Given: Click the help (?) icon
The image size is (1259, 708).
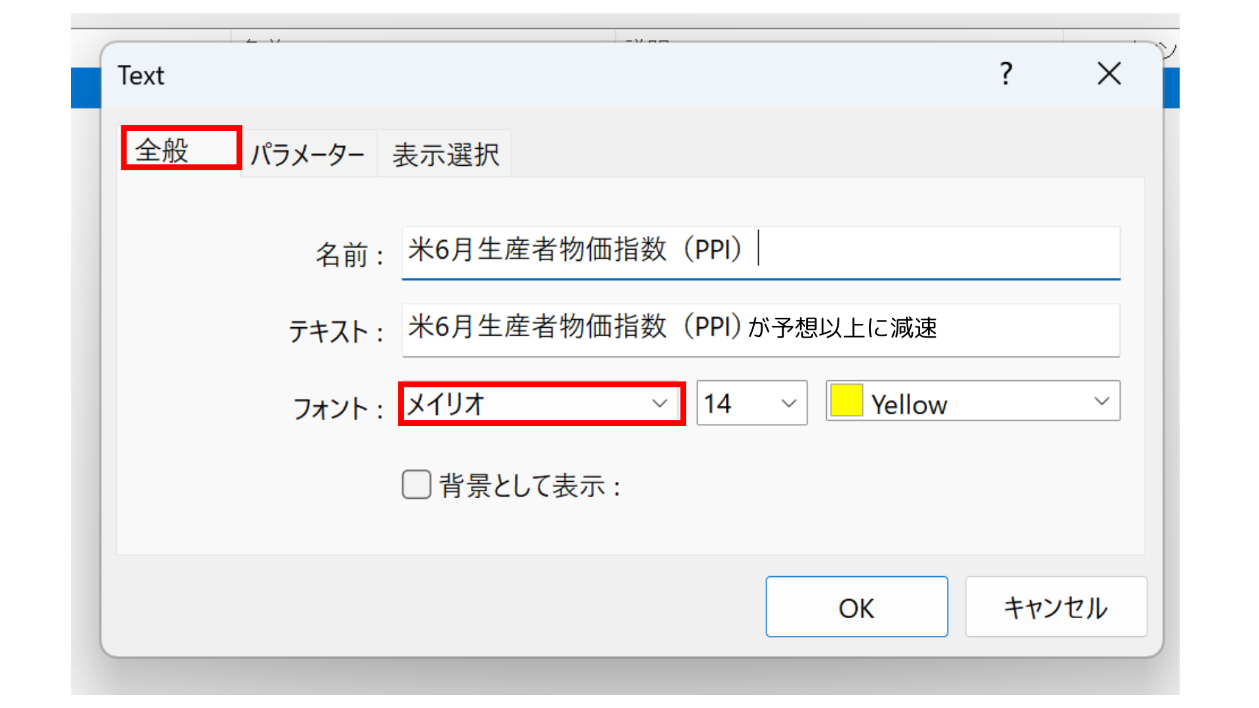Looking at the screenshot, I should point(1007,75).
